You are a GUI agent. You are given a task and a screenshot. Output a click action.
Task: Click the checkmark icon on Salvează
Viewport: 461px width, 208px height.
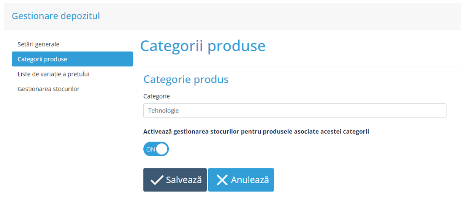[x=157, y=180]
